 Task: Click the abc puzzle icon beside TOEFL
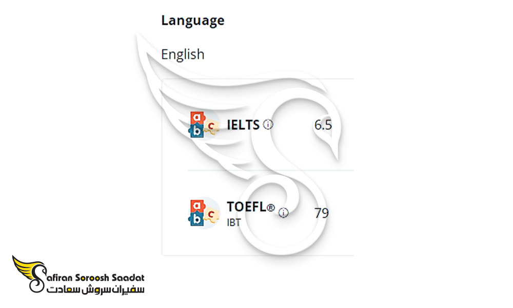click(205, 213)
